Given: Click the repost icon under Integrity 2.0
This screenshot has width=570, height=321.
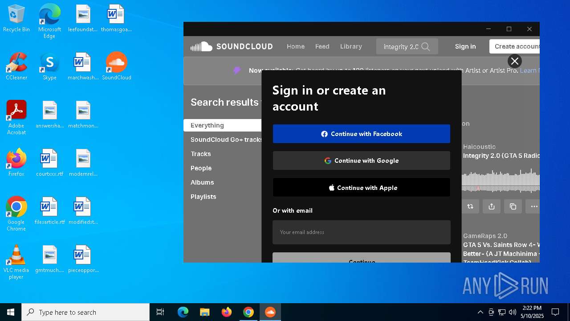Looking at the screenshot, I should (x=470, y=206).
